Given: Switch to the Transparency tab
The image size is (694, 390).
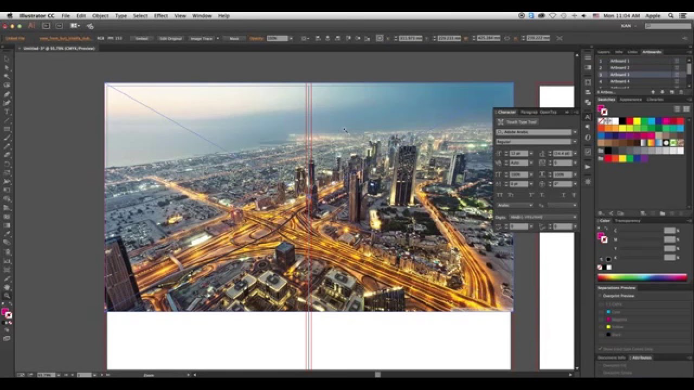Looking at the screenshot, I should tap(627, 220).
